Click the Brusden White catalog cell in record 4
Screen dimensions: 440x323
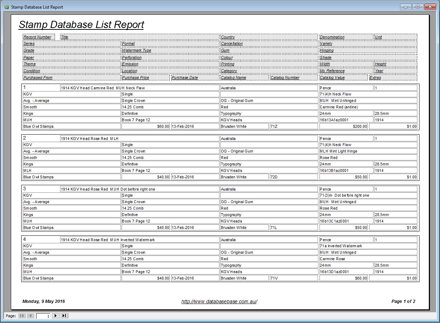[x=244, y=278]
